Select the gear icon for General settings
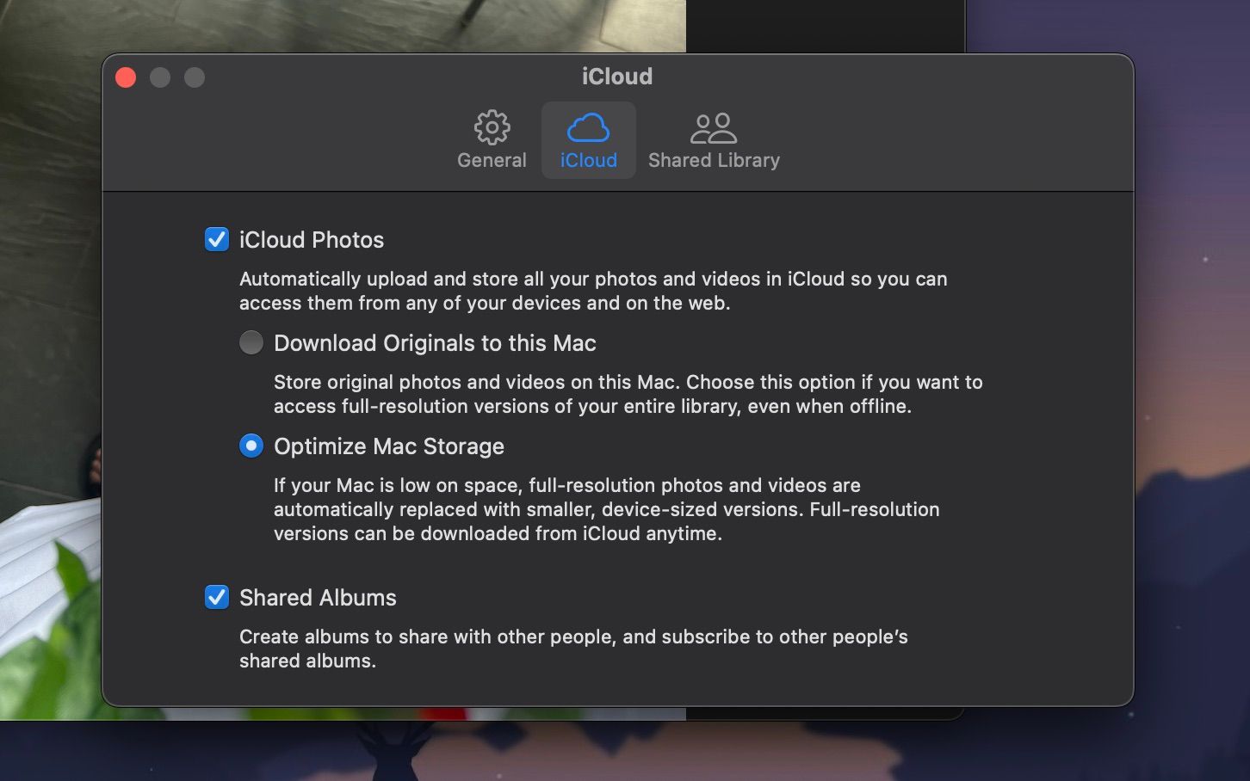Screen dimensions: 1250x781 click(492, 126)
